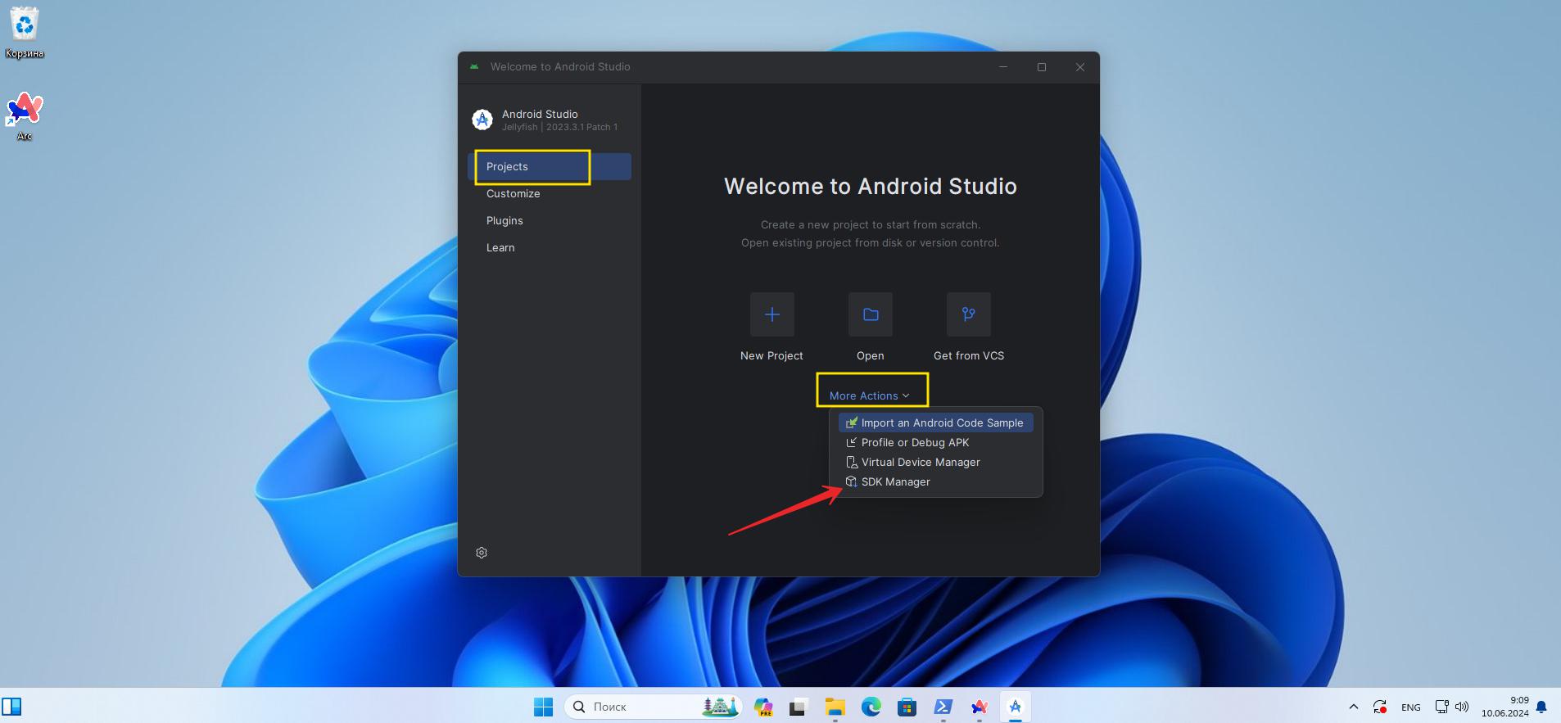Click the Android Studio logo in sidebar

click(x=482, y=120)
